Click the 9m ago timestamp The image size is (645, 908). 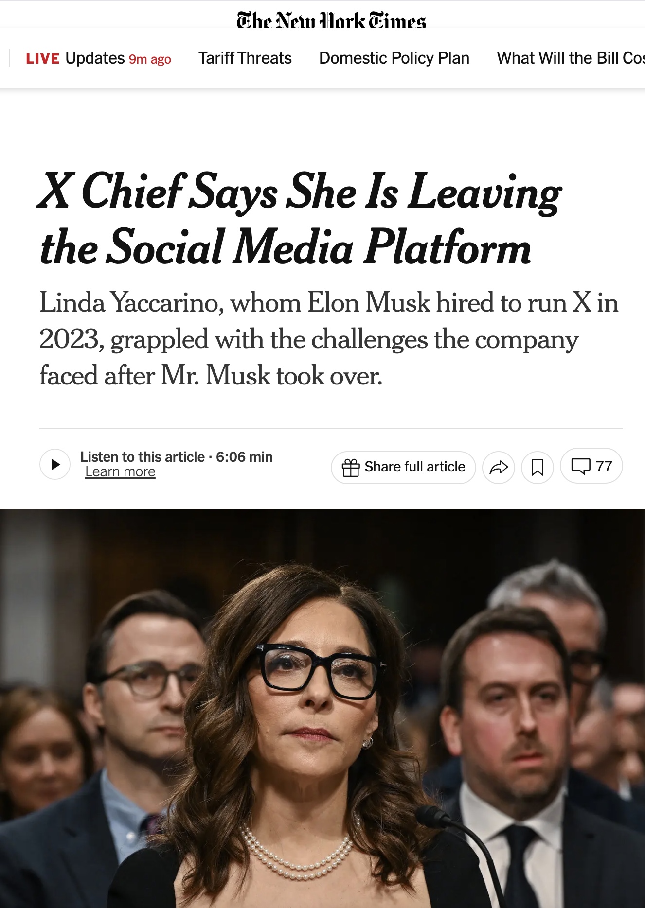[150, 59]
